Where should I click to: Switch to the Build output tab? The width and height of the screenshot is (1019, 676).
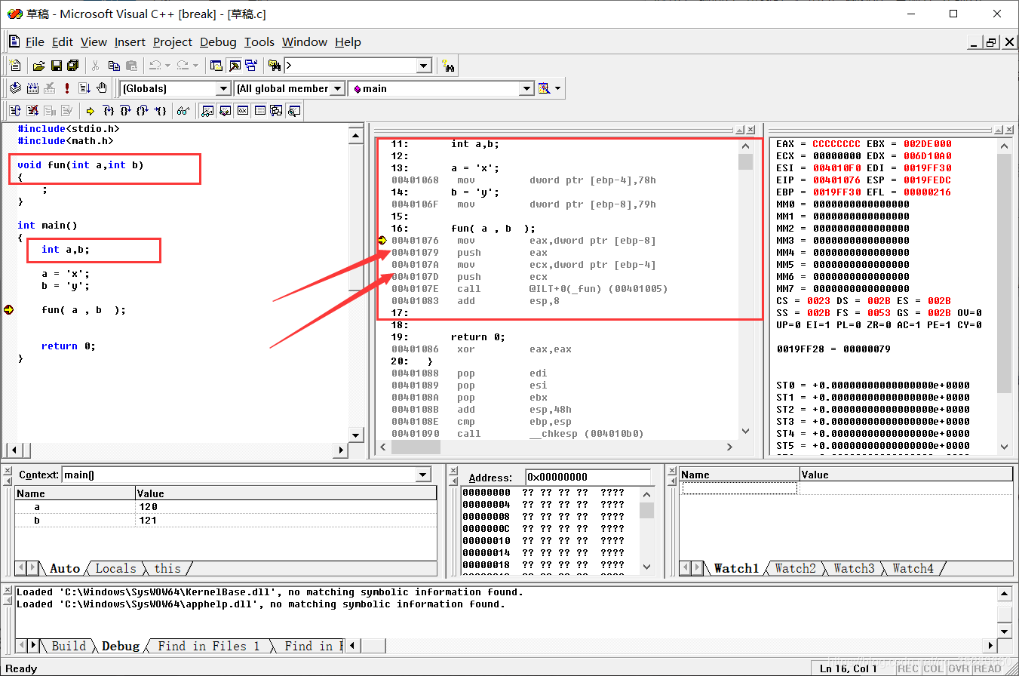coord(68,646)
